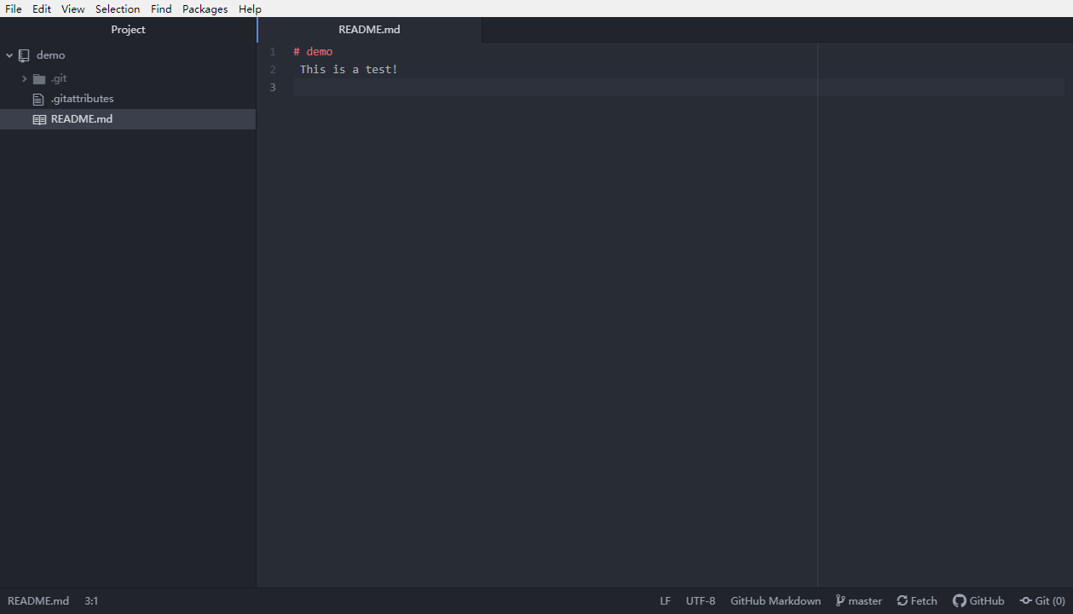Open the View menu
Screen dimensions: 1073x614
tap(73, 9)
